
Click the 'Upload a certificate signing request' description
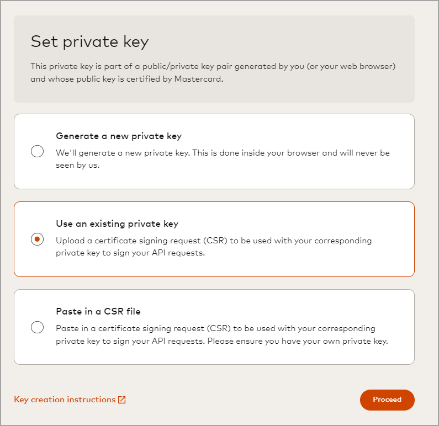point(214,241)
